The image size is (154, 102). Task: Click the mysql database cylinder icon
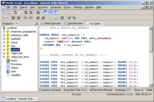click(x=8, y=42)
